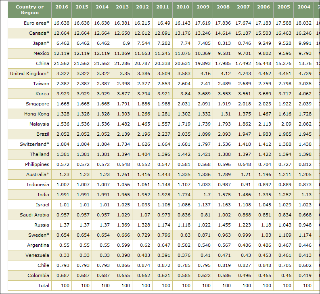
Task: Select Canada's 2008 value 14.614
Action: 223,33
